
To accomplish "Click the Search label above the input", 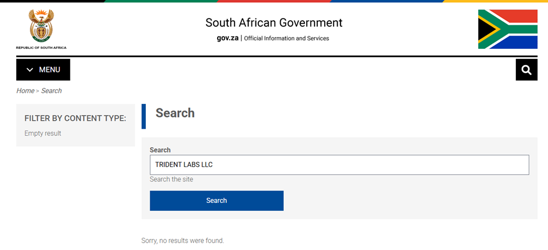I will [160, 150].
